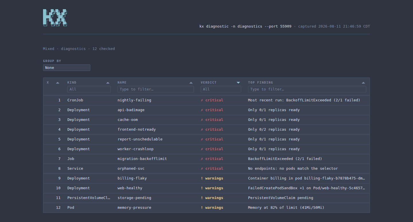The width and height of the screenshot is (413, 222).
Task: Select the storage-pending name cell
Action: (x=134, y=198)
